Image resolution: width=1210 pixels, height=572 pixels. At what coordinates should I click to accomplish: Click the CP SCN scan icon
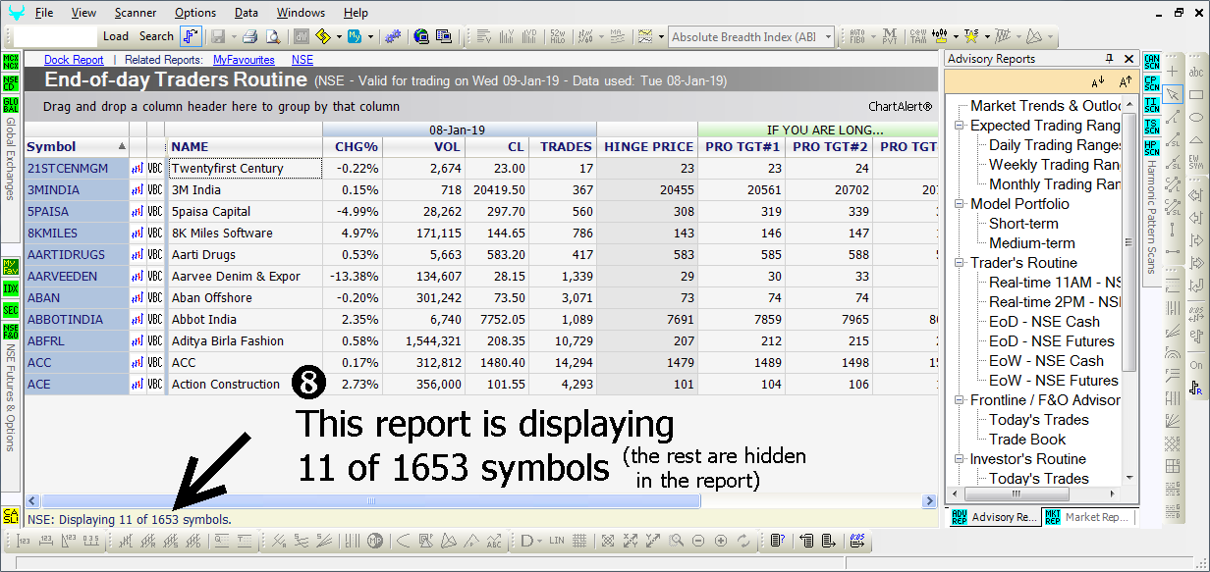click(1152, 83)
